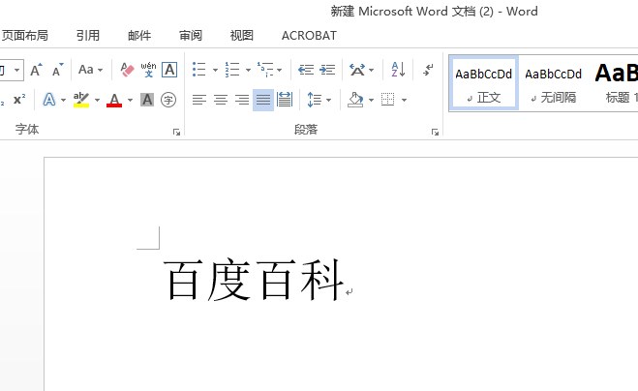Expand the borders dropdown arrow
638x391 pixels.
click(404, 100)
